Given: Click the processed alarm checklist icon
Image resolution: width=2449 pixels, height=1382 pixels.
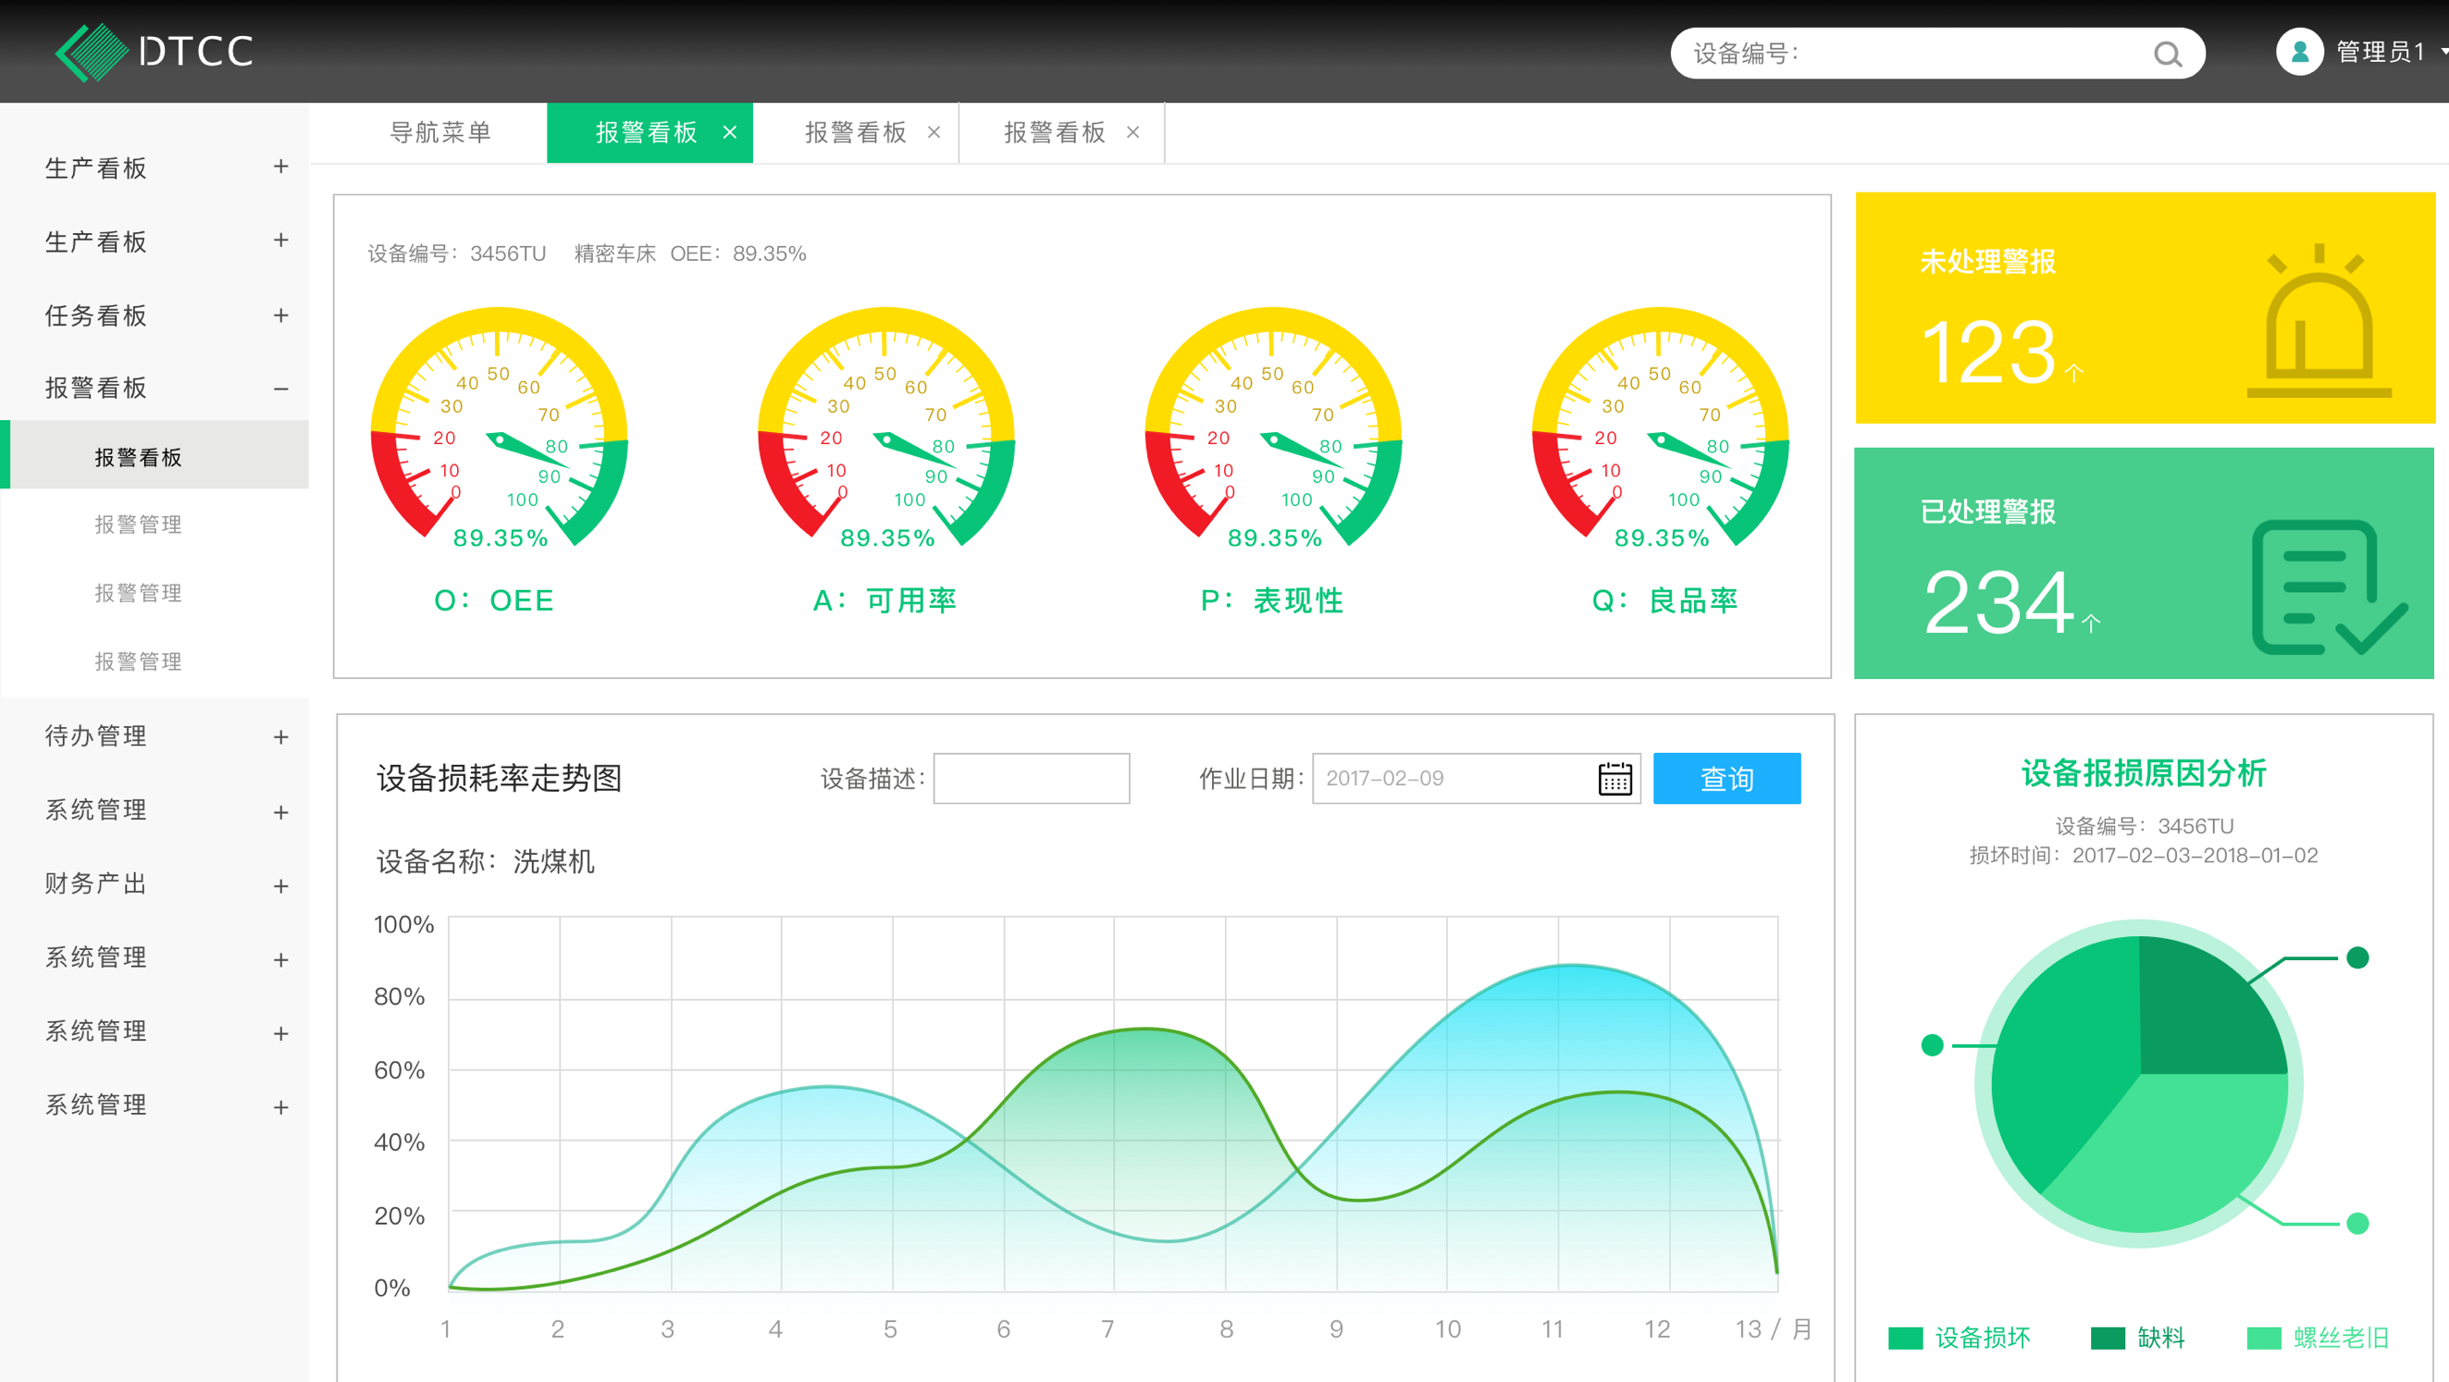Looking at the screenshot, I should 2326,588.
